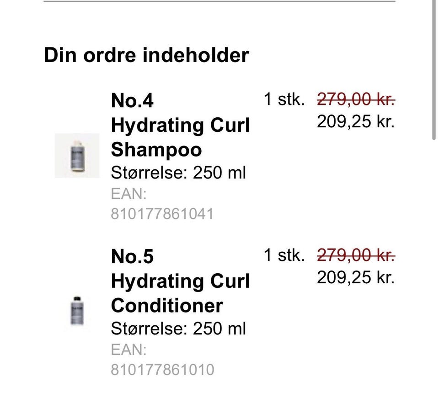Click the conditioner discounted price 209,25 kr.
This screenshot has height=401, width=439.
356,277
